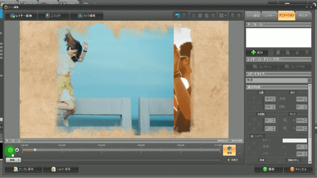Viewport: 317px width, 178px height.
Task: Click the white shadow カラー swatch
Action: click(x=294, y=140)
